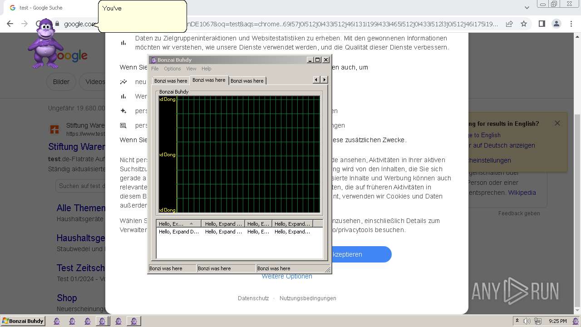Screen dimensions: 581x327
Task: Open the 'Shop' sitelink
Action: point(67,298)
